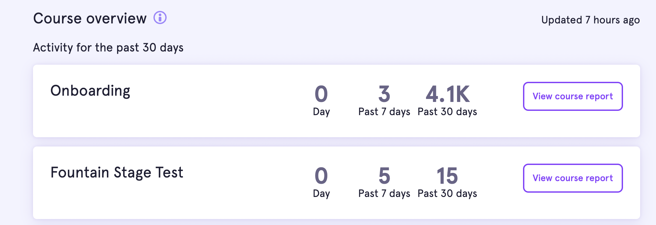Click the Course overview heading

[x=90, y=18]
